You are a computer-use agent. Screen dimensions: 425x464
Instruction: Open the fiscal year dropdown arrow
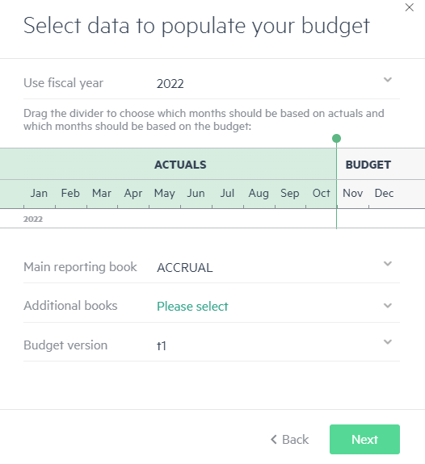pyautogui.click(x=388, y=80)
